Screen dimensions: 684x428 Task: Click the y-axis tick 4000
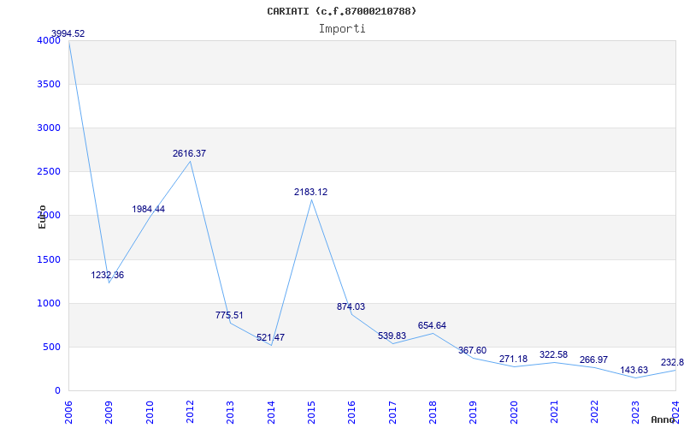click(49, 40)
